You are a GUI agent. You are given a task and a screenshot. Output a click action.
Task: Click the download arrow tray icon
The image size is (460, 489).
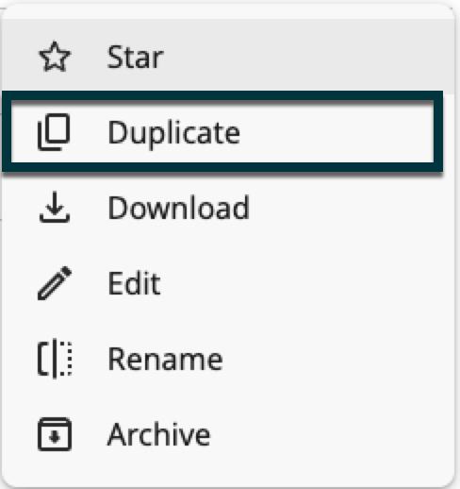[x=55, y=207]
